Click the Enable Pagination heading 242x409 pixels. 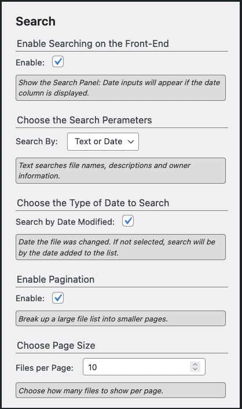point(56,279)
